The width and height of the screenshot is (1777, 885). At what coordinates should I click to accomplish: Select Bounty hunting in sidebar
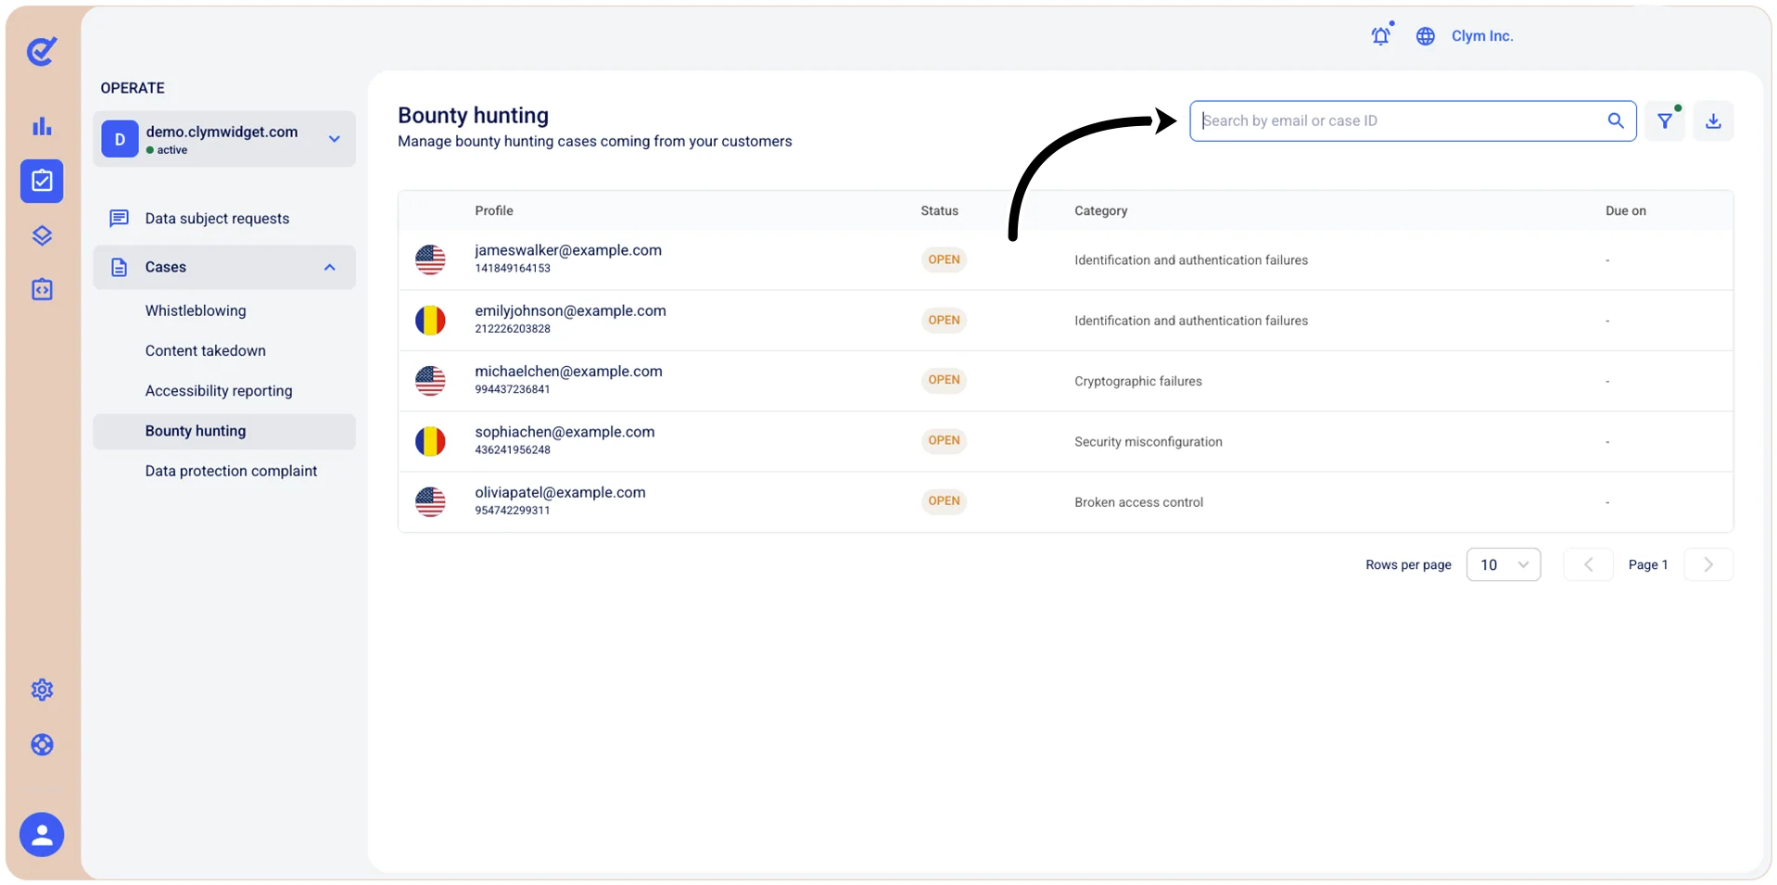[224, 431]
